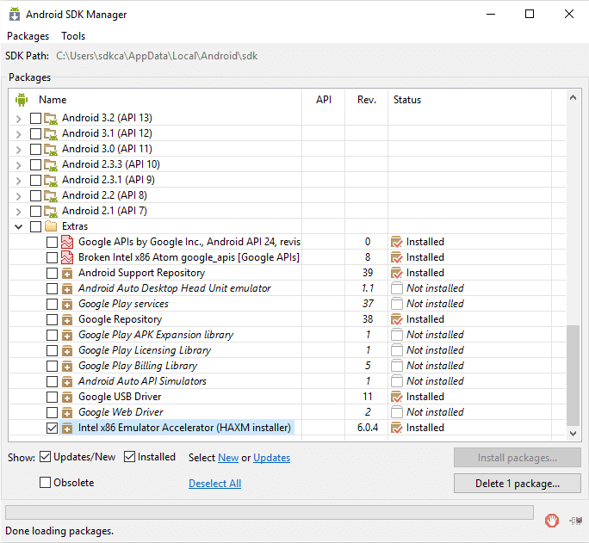Check the Google Play services package
The height and width of the screenshot is (543, 589).
click(52, 304)
